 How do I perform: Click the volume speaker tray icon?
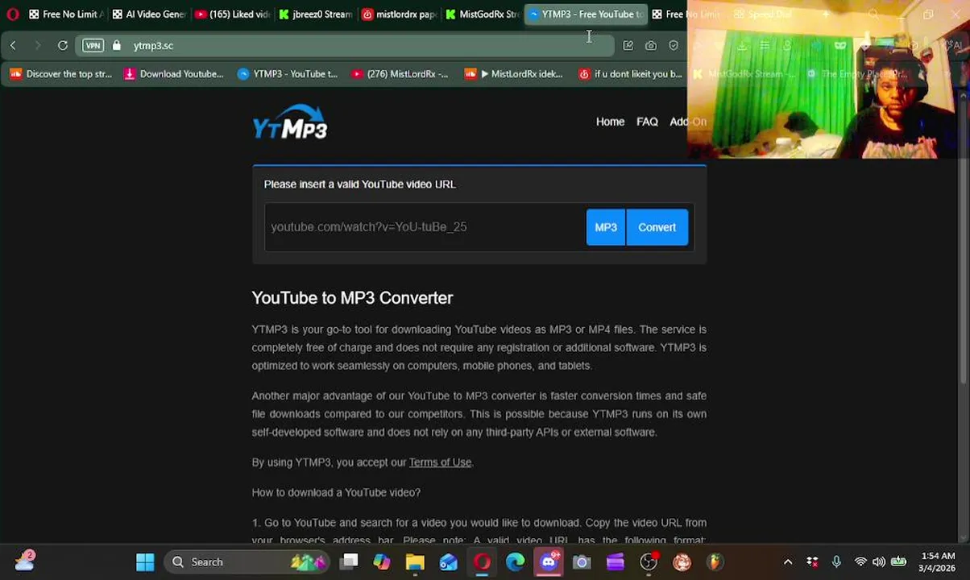(878, 561)
